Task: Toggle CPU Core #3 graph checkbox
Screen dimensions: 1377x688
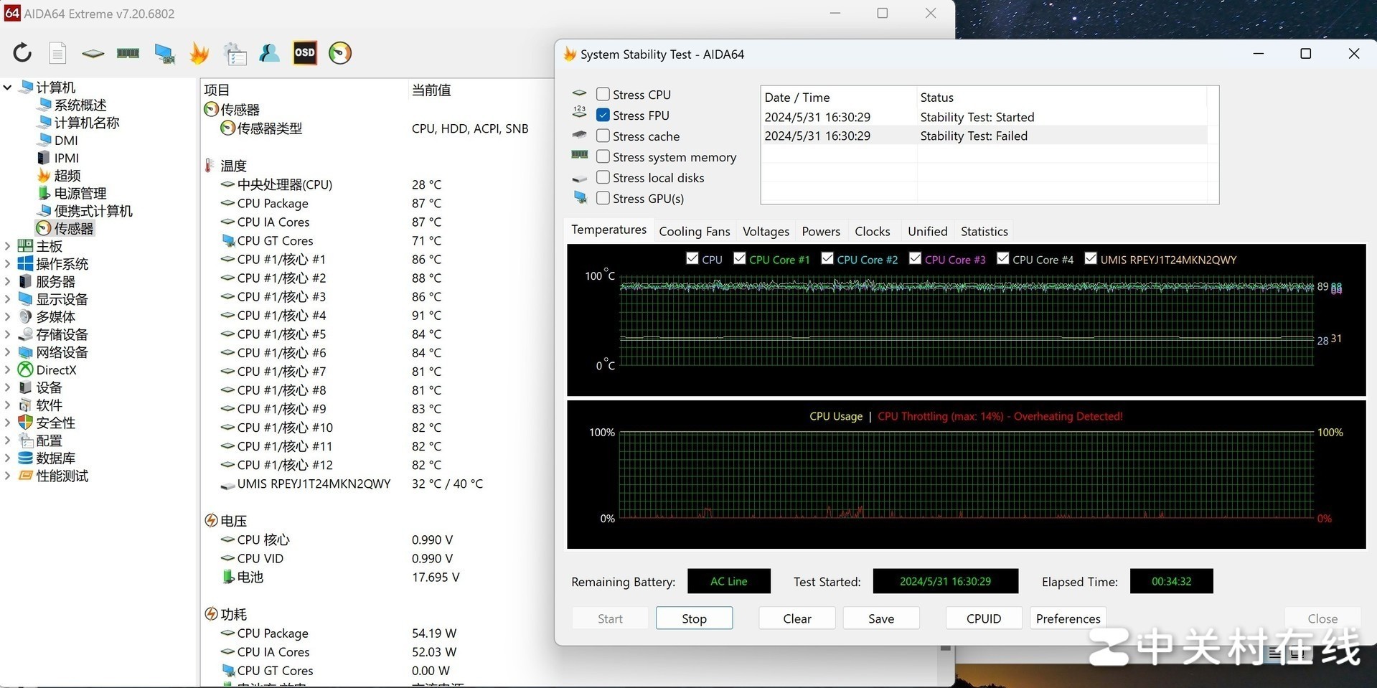Action: (x=915, y=259)
